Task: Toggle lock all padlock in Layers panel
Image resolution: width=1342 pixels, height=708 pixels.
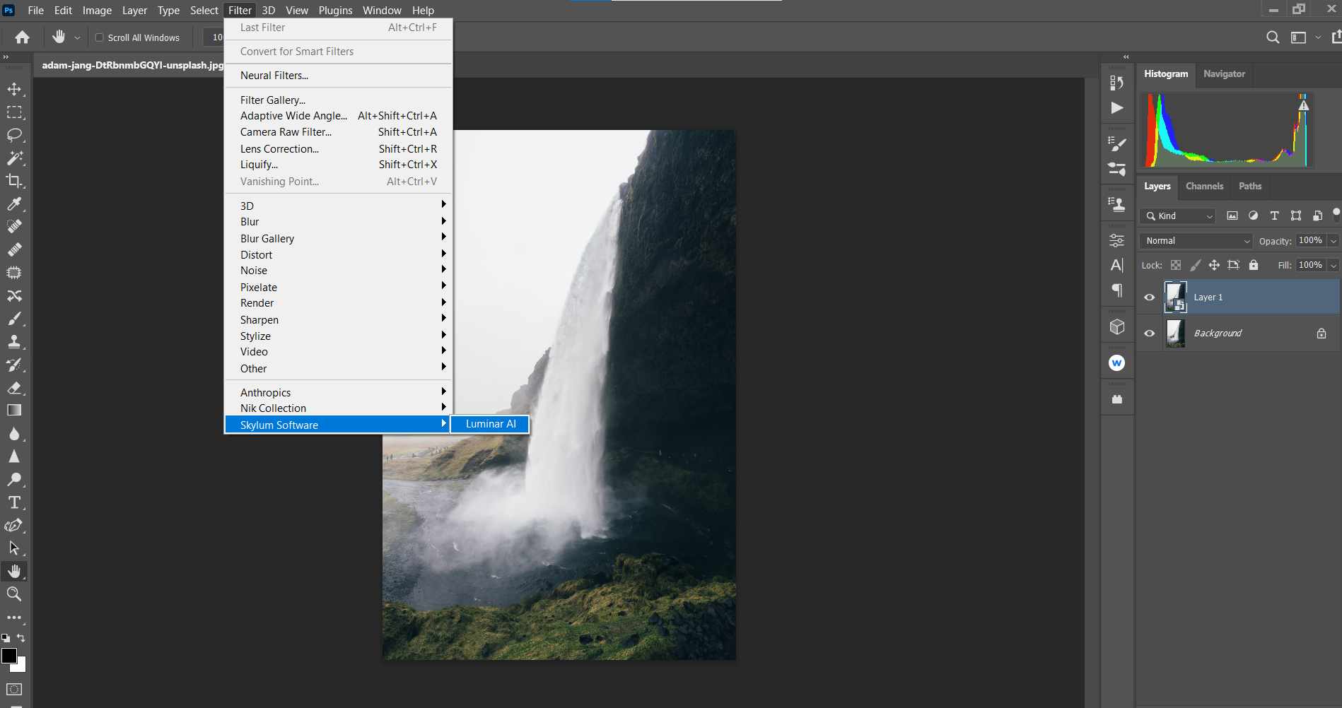Action: tap(1254, 265)
